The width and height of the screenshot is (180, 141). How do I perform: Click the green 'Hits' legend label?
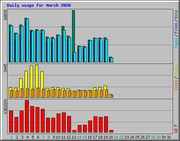point(176,14)
